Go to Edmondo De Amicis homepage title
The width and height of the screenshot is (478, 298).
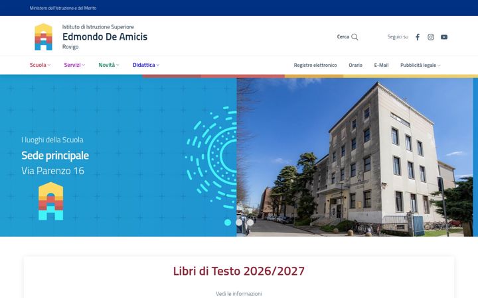point(105,36)
